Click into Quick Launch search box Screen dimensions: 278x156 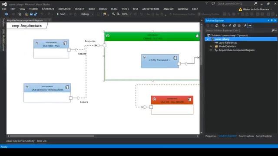click(235, 3)
